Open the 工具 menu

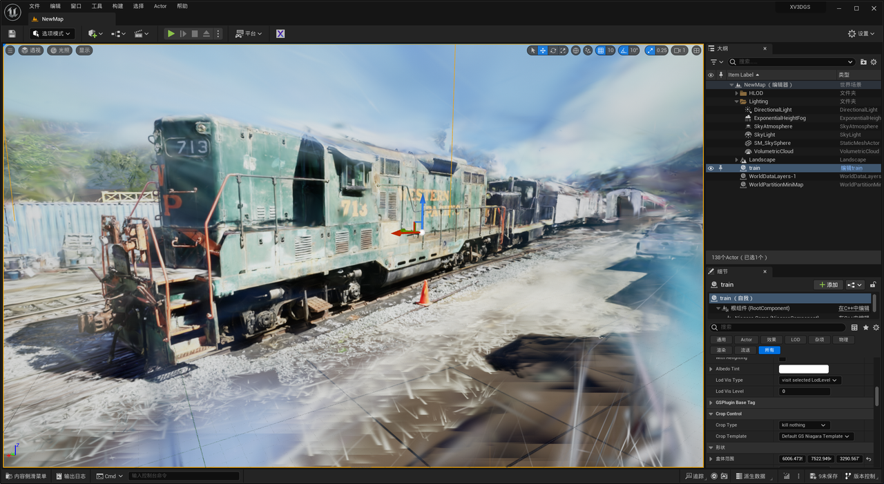[97, 6]
